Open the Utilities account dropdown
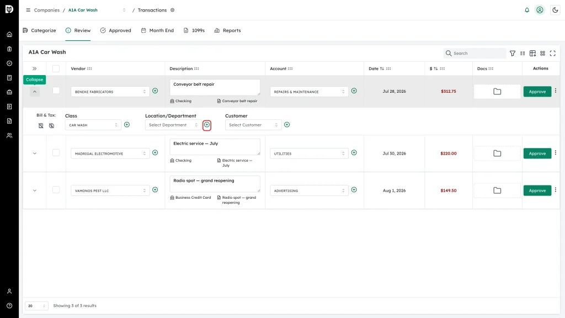This screenshot has height=318, width=565. (309, 153)
